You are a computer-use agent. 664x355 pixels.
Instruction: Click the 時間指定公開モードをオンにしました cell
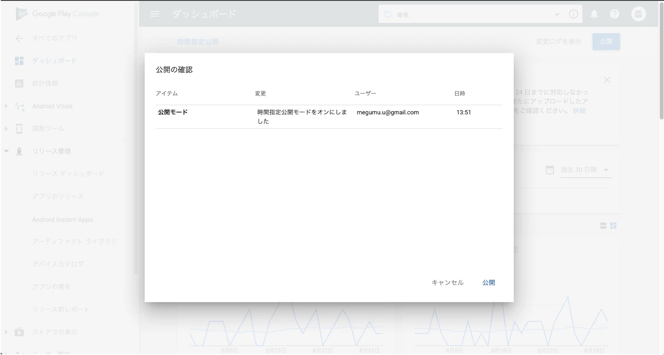[302, 116]
